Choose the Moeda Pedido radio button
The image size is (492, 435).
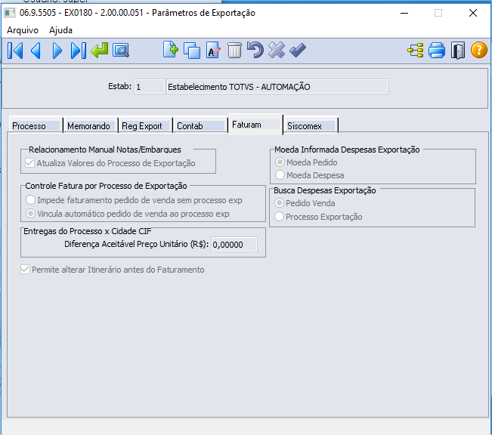[306, 162]
